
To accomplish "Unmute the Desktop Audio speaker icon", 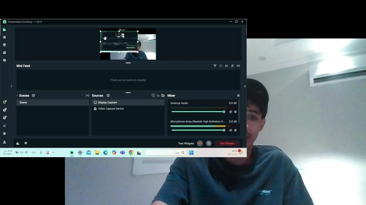I will 231,112.
